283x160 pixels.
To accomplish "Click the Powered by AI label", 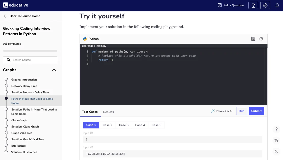I will point(224,111).
